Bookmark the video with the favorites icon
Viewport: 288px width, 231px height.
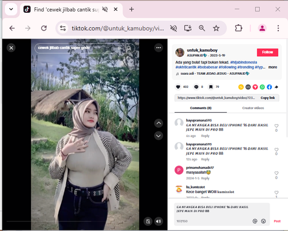(x=211, y=87)
